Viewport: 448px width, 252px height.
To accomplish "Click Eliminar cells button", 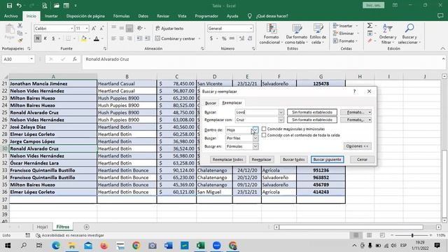I will click(x=344, y=34).
